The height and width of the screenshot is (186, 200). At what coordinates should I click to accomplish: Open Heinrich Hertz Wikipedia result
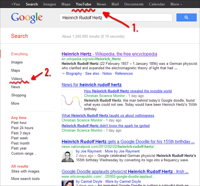(109, 54)
